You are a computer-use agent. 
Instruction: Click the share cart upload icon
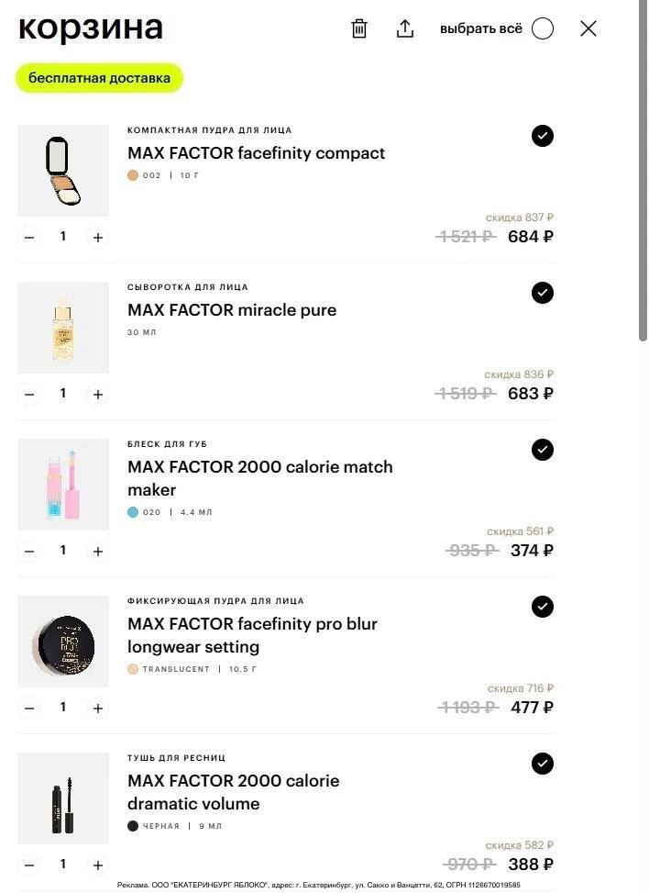[405, 28]
